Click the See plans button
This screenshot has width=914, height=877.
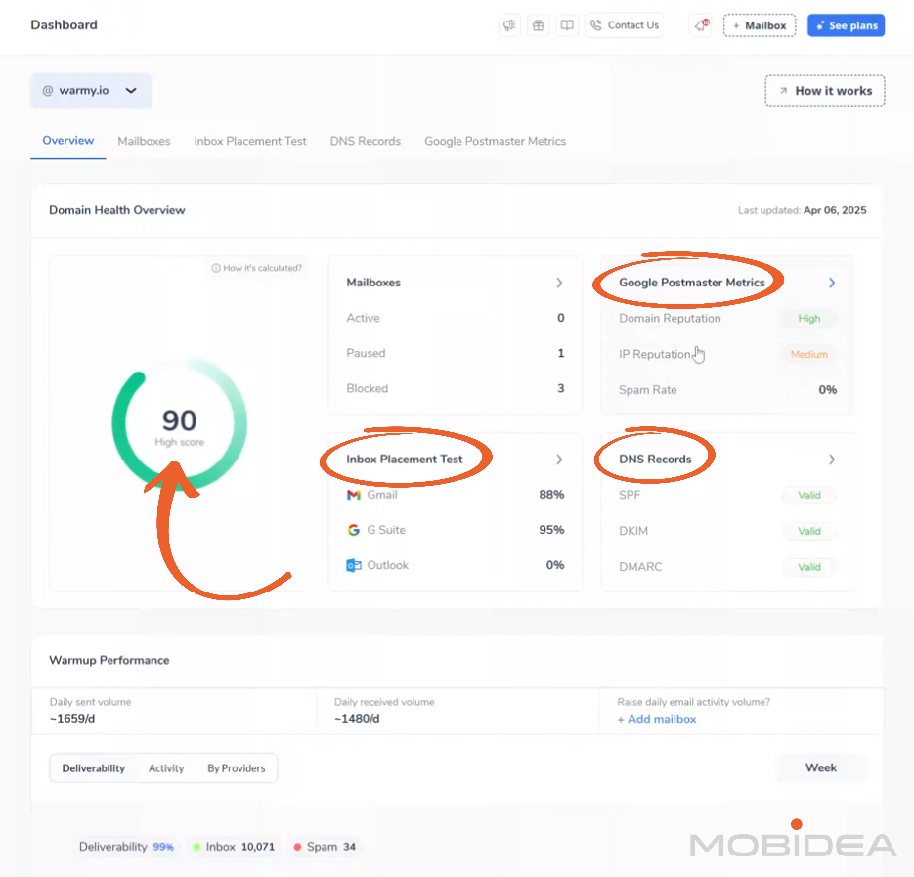(846, 25)
